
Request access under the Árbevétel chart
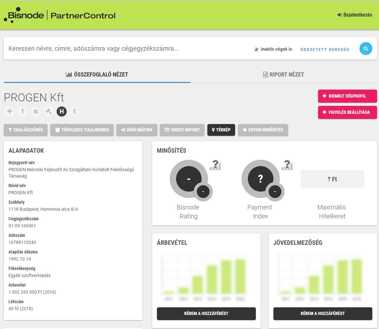click(206, 313)
